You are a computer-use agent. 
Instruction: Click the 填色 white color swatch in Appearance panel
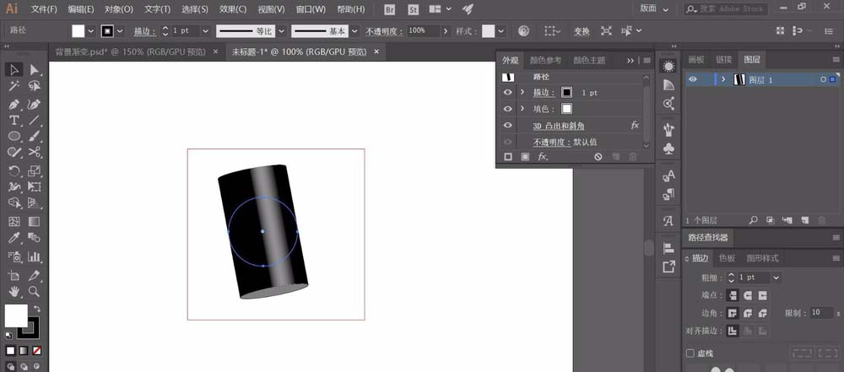tap(566, 109)
